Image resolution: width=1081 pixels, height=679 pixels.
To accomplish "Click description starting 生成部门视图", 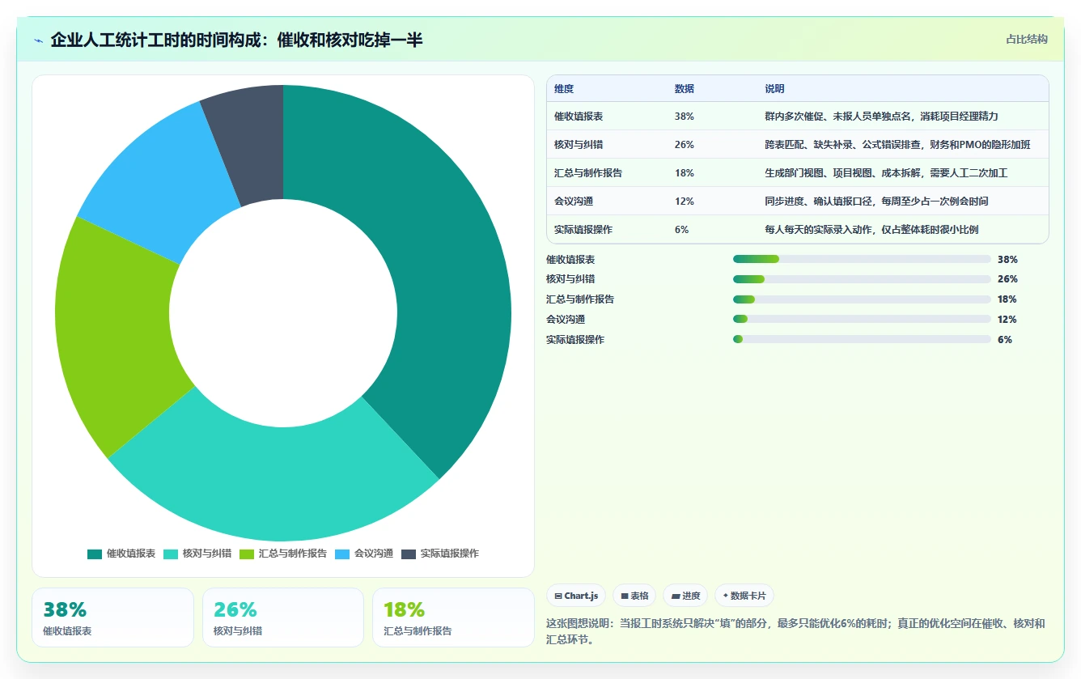I will (x=886, y=173).
